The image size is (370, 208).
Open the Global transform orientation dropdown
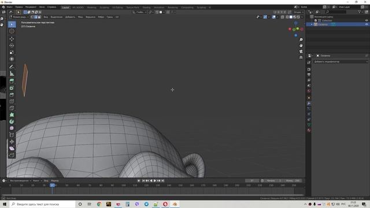click(139, 12)
